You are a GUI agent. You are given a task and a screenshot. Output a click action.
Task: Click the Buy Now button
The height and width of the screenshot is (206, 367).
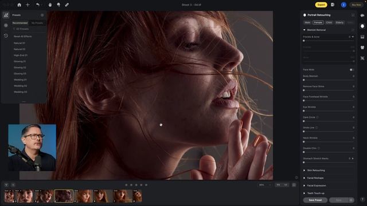(356, 5)
